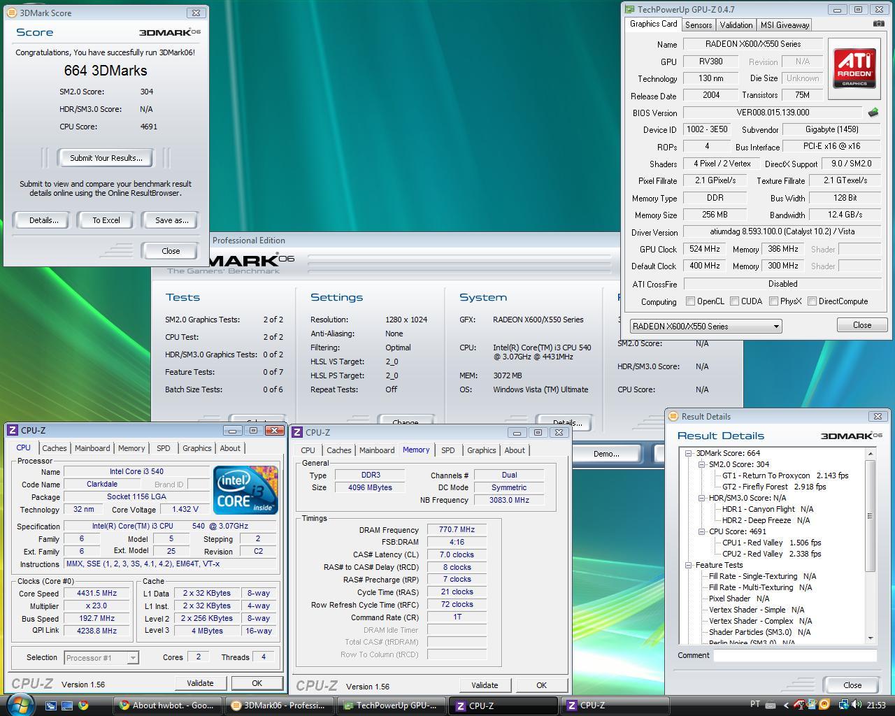Collapse the SM2.0 Score: 304 tree node
The height and width of the screenshot is (716, 895).
click(701, 464)
